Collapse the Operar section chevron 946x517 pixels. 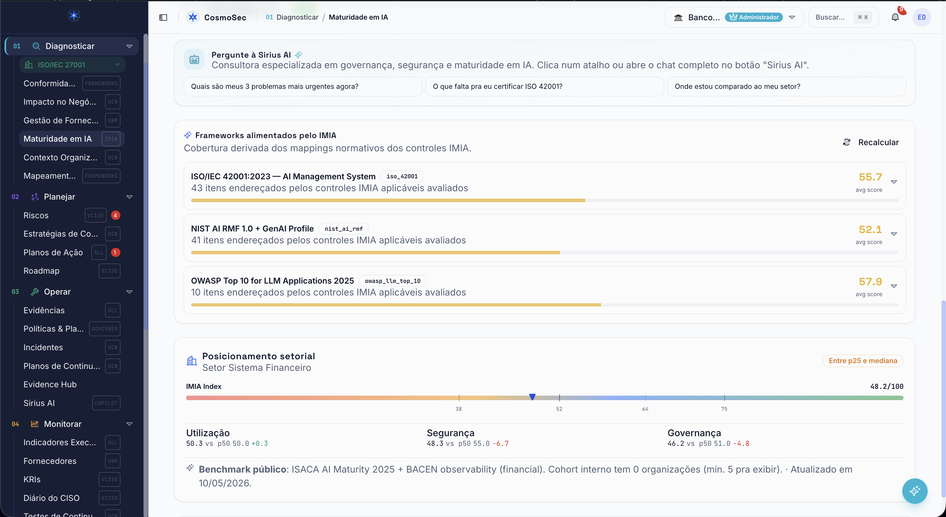click(x=129, y=292)
